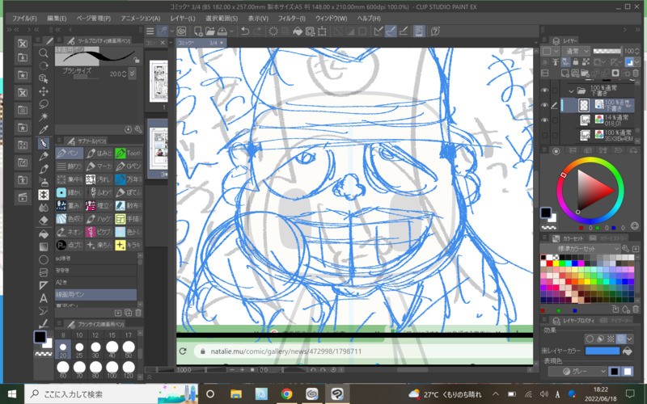Click the Open file folder icon
The height and width of the screenshot is (404, 647).
[x=210, y=32]
